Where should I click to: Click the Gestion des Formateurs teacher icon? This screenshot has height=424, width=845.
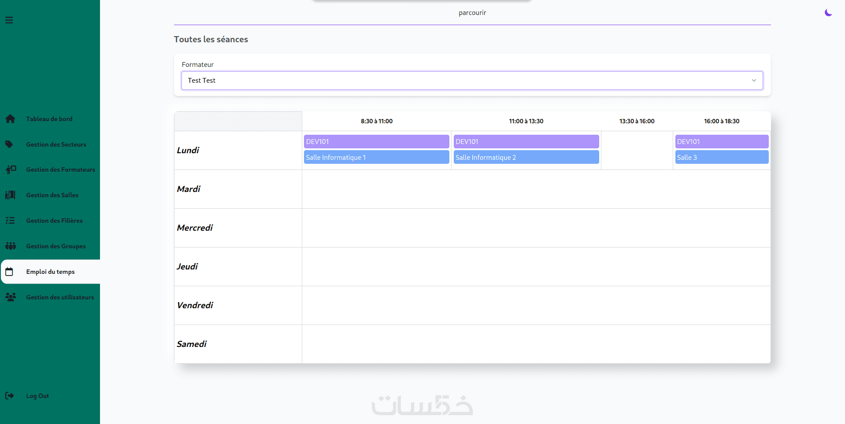tap(11, 170)
